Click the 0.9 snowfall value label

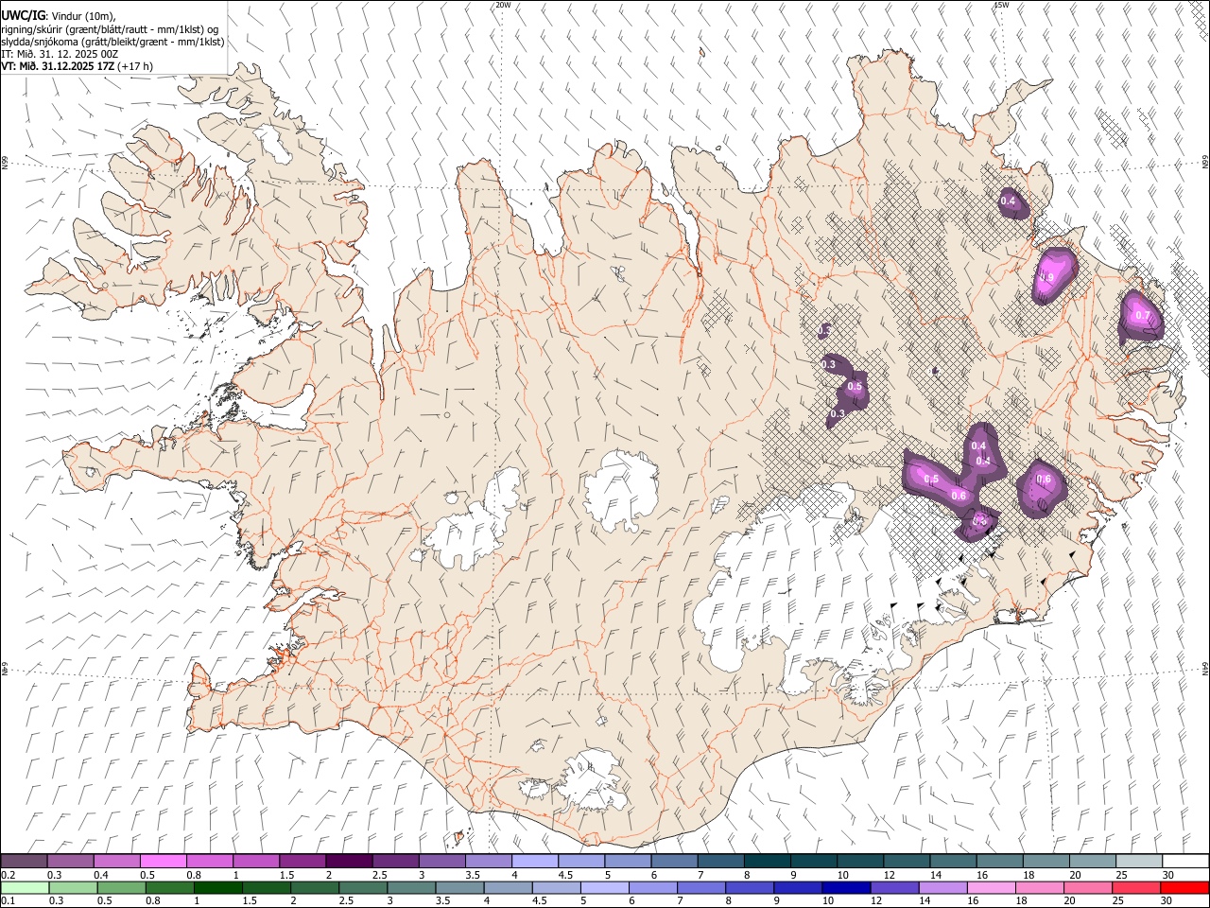[x=1046, y=278]
